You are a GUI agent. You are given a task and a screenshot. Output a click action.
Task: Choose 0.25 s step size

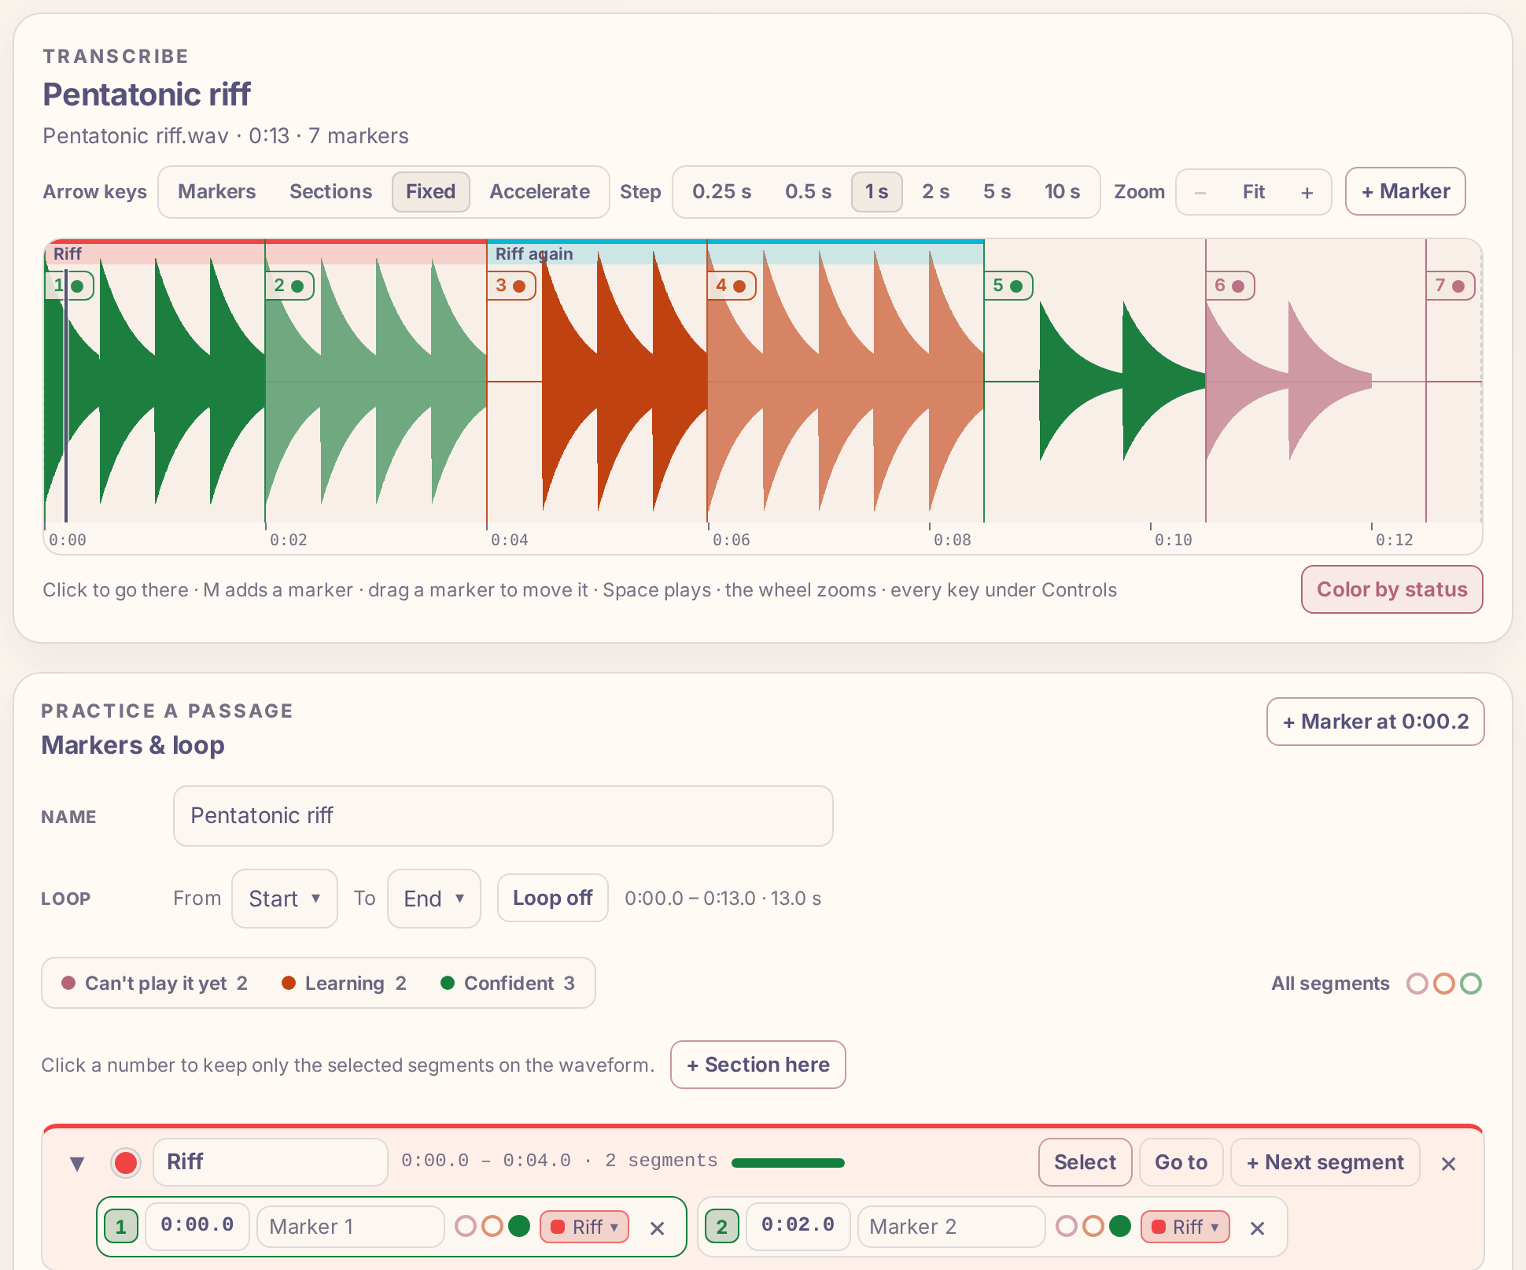point(721,192)
